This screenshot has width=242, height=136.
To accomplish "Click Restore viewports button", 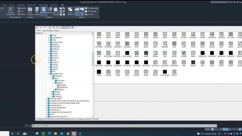I will [22, 14].
